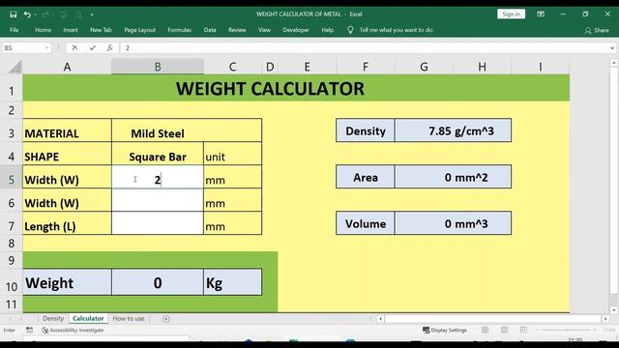
Task: Click the MATERIAL label cell
Action: pyautogui.click(x=67, y=130)
